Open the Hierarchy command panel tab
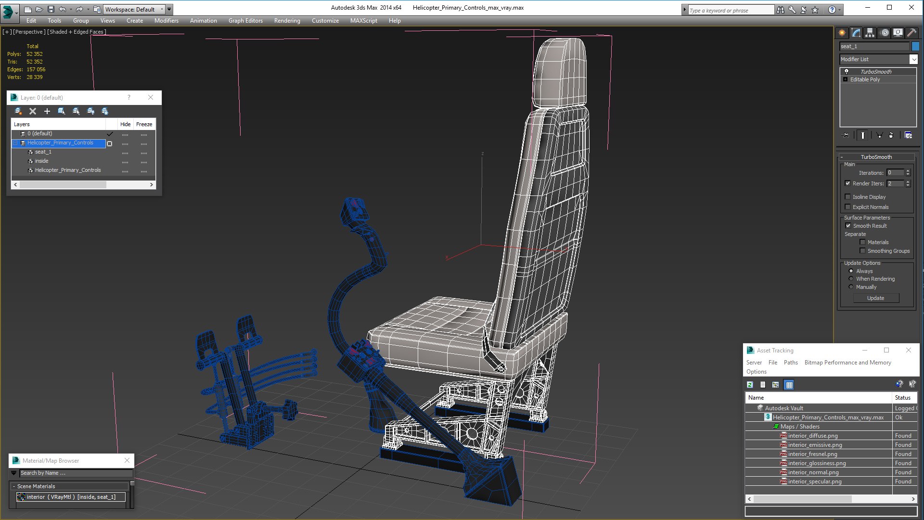The image size is (924, 520). pyautogui.click(x=870, y=33)
